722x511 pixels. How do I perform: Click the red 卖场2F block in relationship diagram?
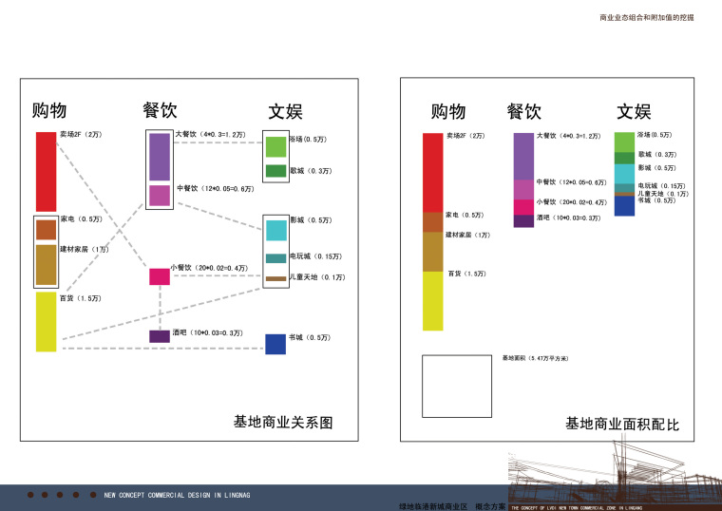(x=46, y=171)
